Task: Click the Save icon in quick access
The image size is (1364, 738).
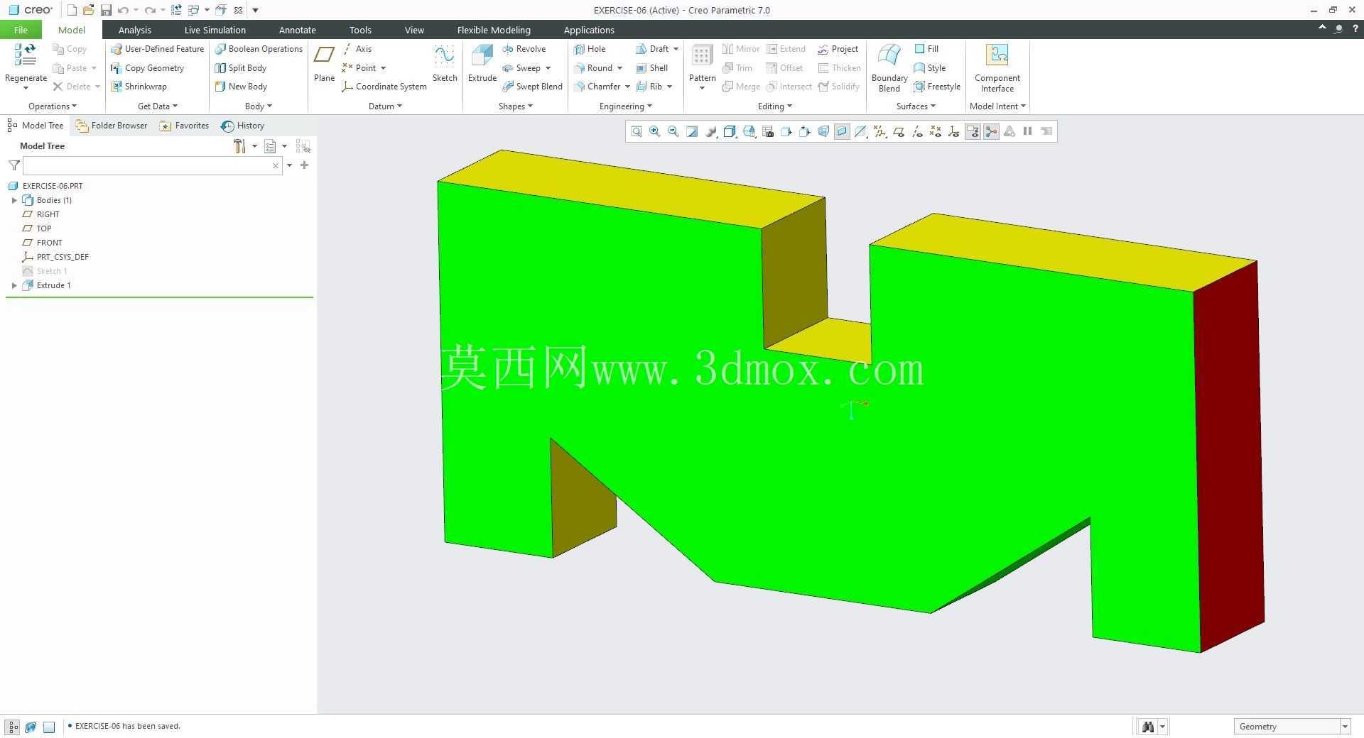Action: click(x=106, y=10)
